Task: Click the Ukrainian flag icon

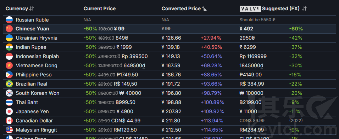Action: [x=9, y=38]
